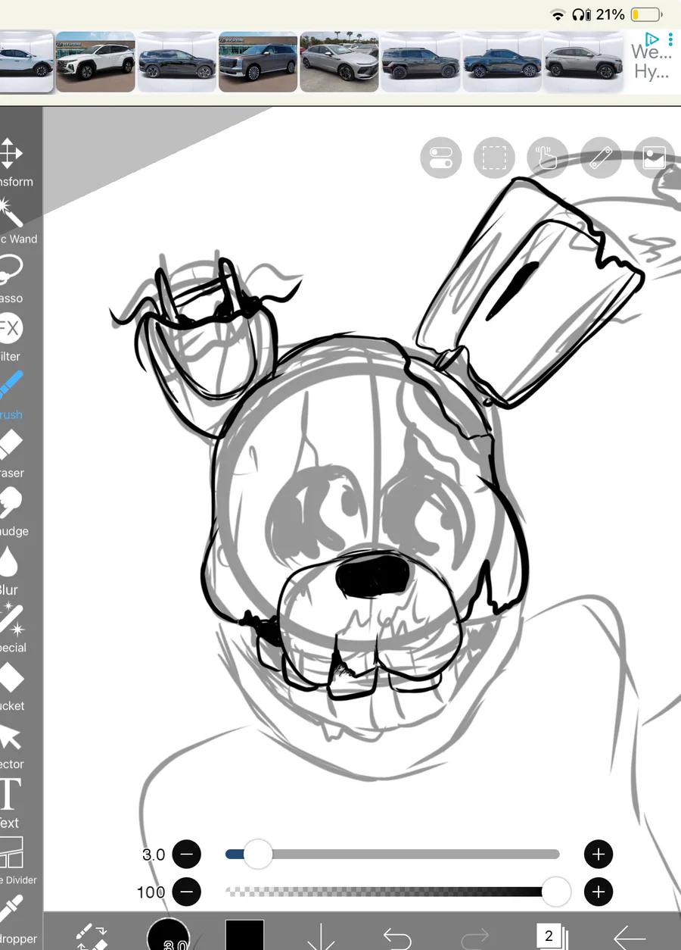Open the black color swatch
The image size is (681, 950).
[244, 935]
